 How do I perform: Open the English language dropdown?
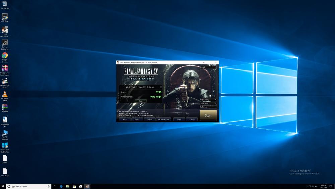pos(208,67)
